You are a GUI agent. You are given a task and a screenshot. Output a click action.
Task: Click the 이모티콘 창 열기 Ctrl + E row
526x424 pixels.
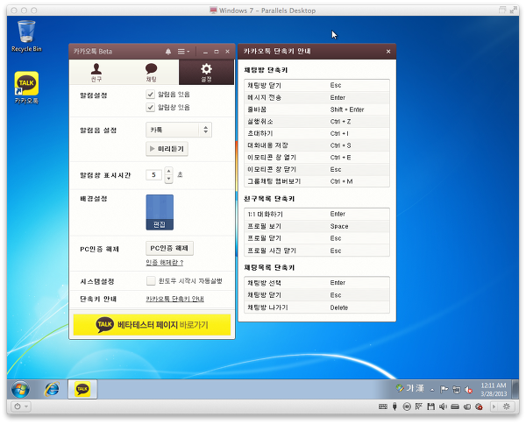click(x=316, y=158)
